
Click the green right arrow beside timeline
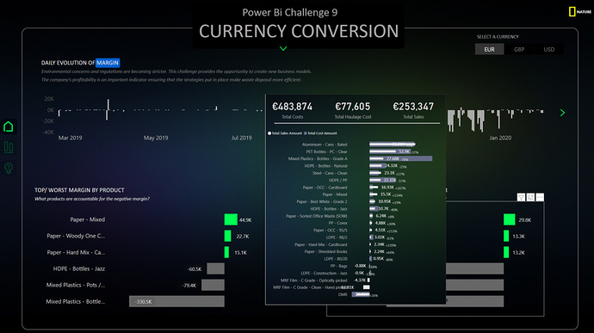coord(562,113)
